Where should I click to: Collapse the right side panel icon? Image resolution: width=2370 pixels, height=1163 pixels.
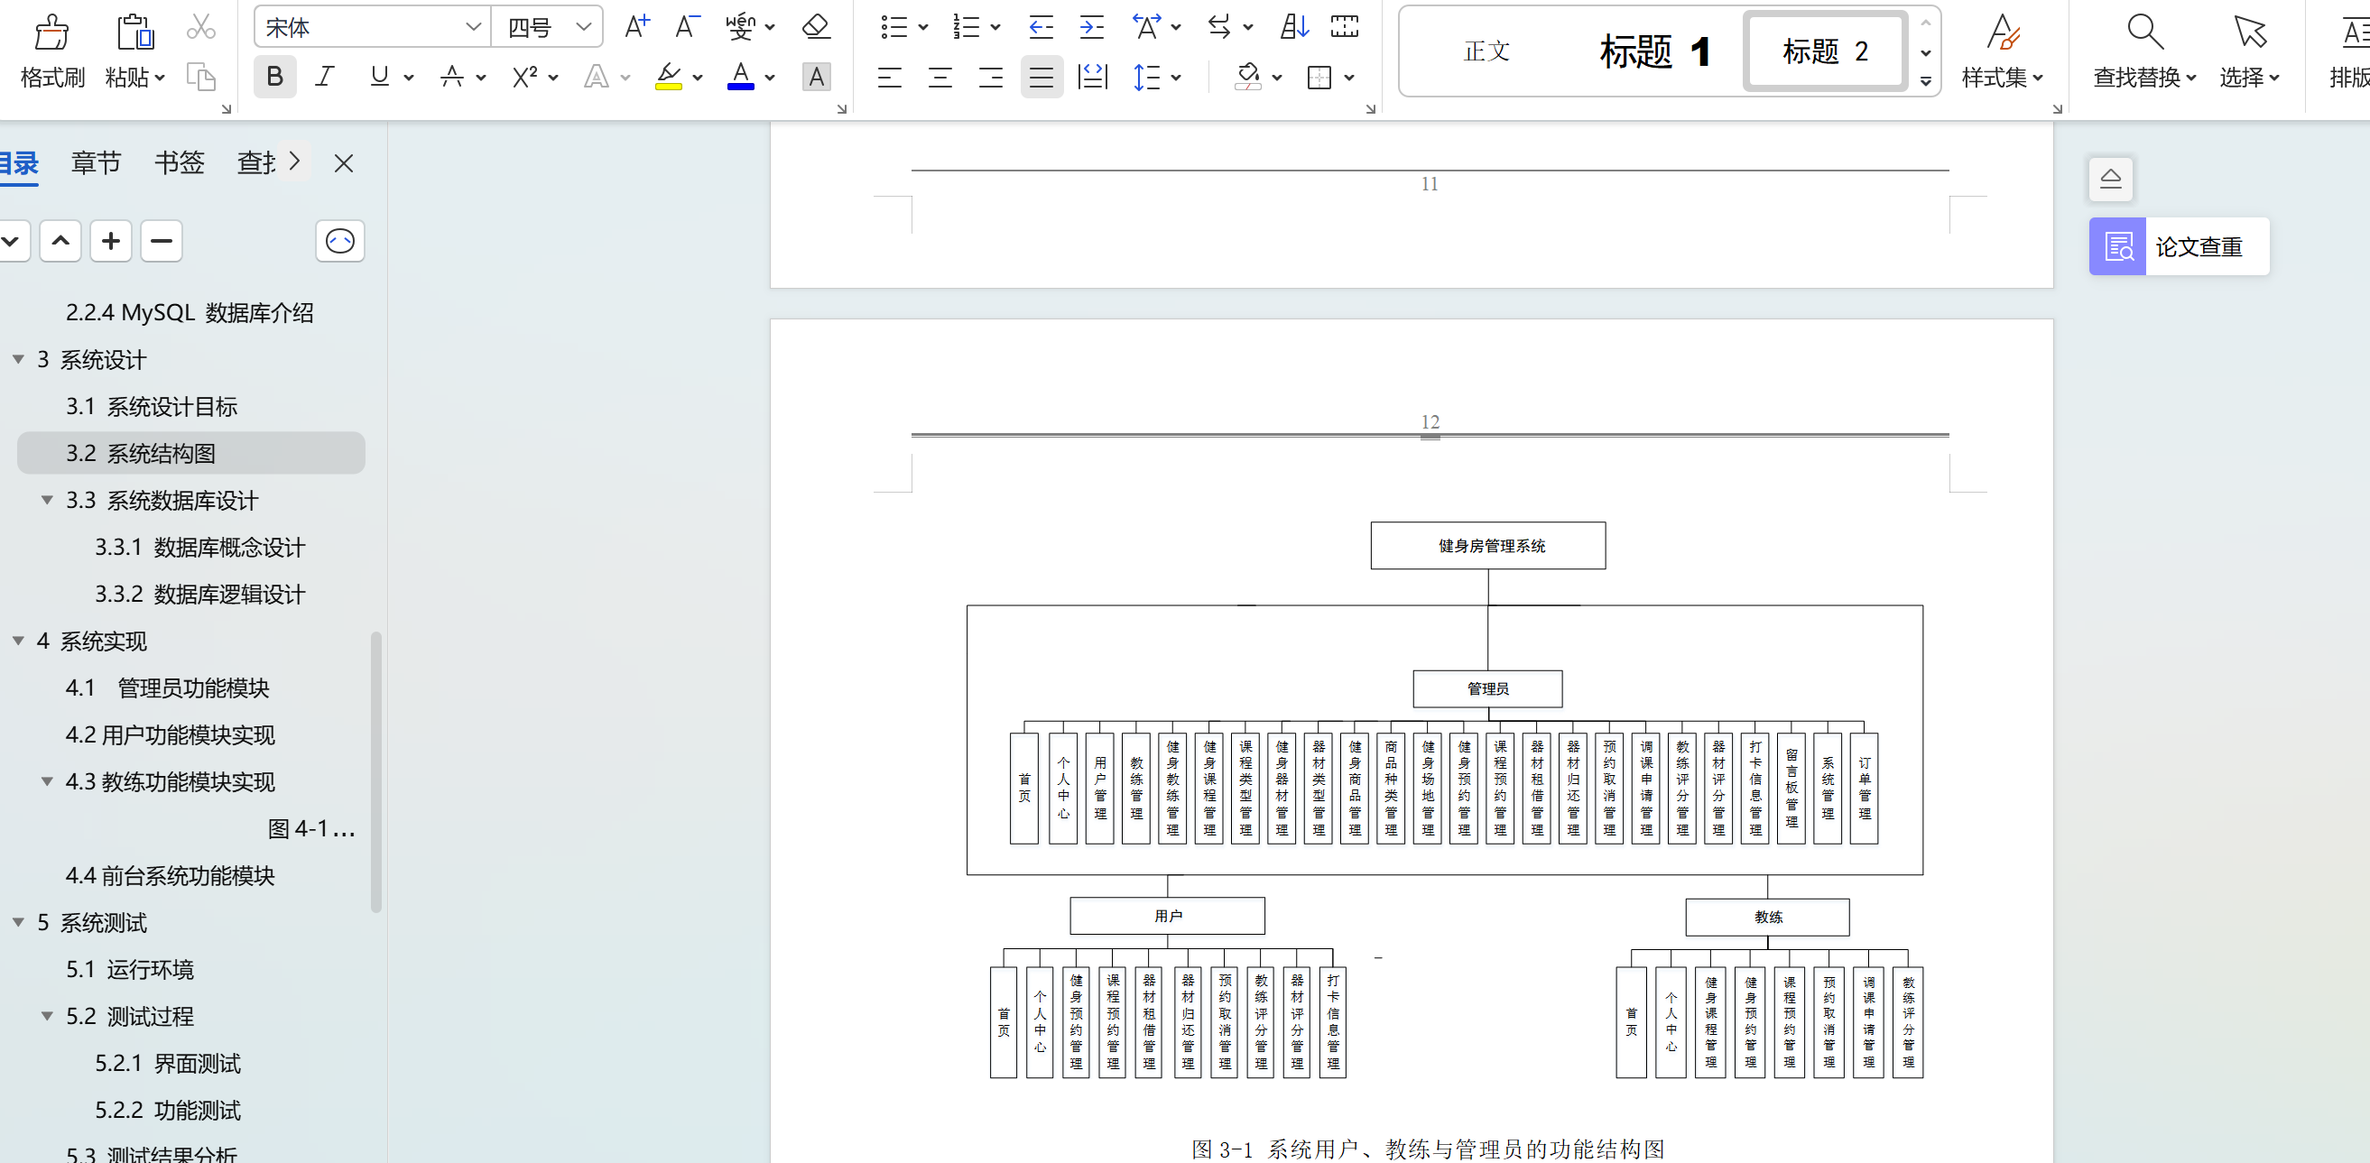(2111, 179)
